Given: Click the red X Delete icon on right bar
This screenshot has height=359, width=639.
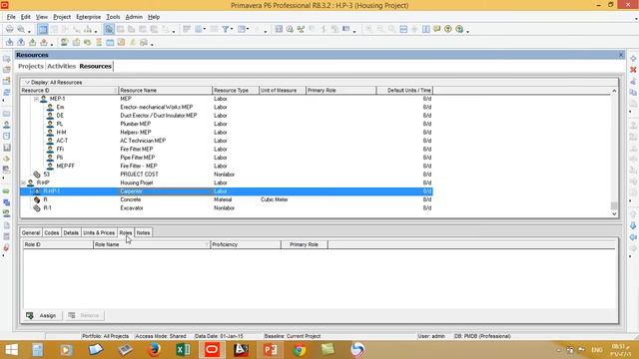Looking at the screenshot, I should pyautogui.click(x=633, y=70).
